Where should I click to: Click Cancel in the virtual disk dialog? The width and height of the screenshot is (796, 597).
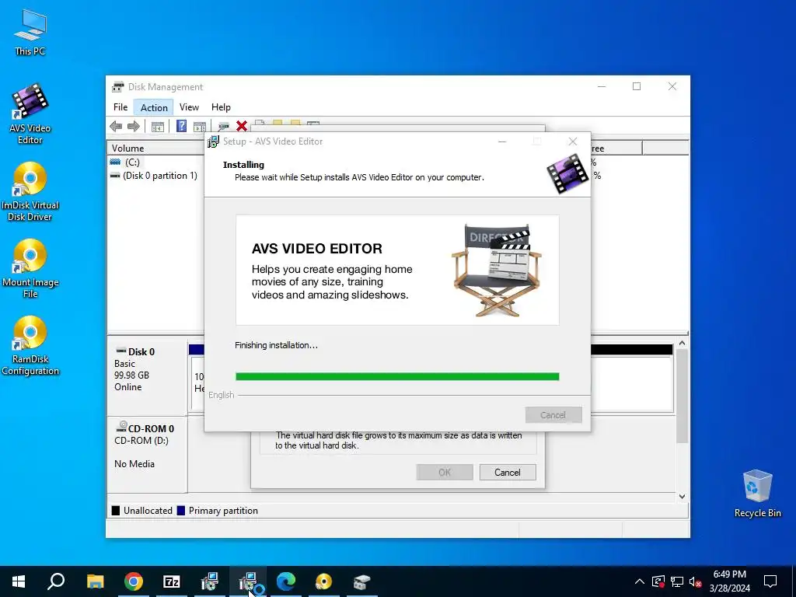[x=507, y=472]
